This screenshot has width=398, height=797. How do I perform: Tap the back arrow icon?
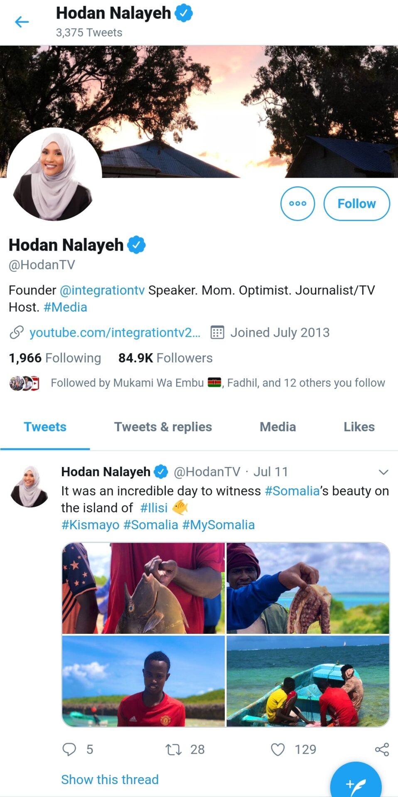(x=22, y=22)
